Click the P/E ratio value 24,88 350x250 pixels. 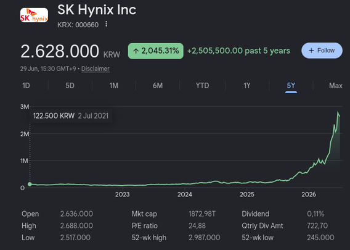(197, 226)
